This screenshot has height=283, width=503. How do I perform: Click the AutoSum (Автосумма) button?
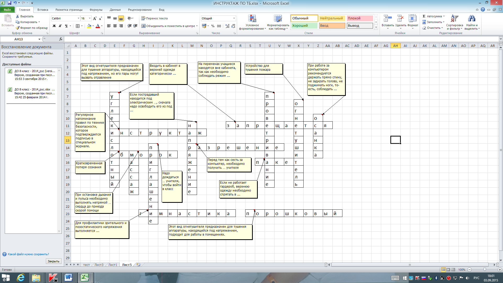432,16
